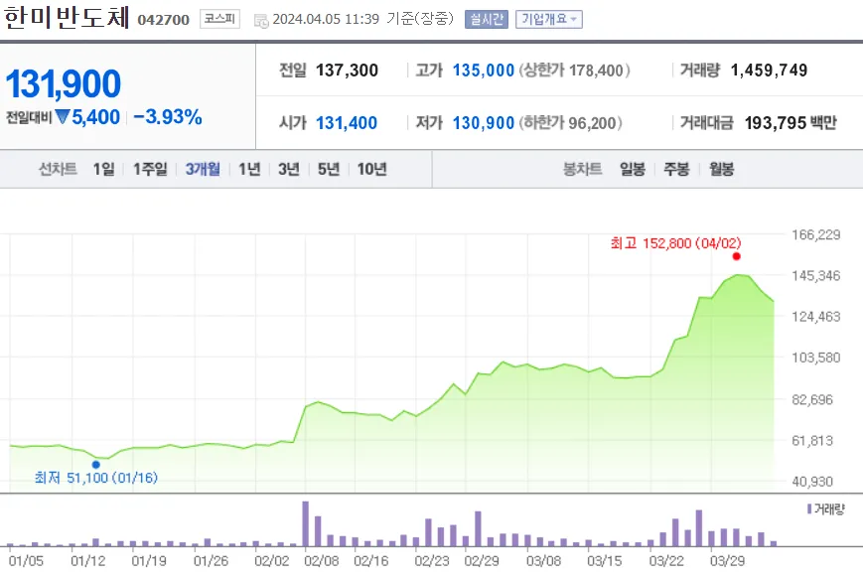Image resolution: width=863 pixels, height=578 pixels.
Task: Click the lower limit 하한가 96,200 text
Action: point(570,123)
